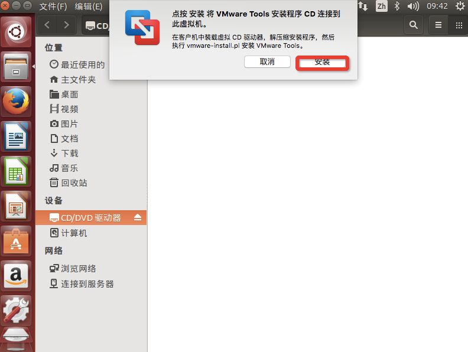Click the search icon in toolbar
Screen dimensions: 468x352
[x=414, y=25]
